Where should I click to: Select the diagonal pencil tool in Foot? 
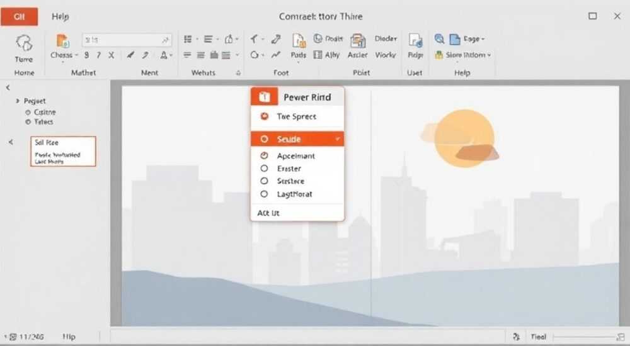click(x=276, y=39)
